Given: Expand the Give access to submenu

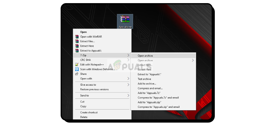Looking at the screenshot, I should tap(102, 85).
